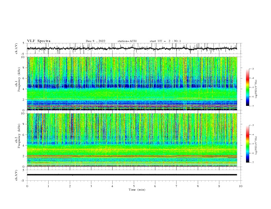Click the lower color scale bar for ch.2

247,144
